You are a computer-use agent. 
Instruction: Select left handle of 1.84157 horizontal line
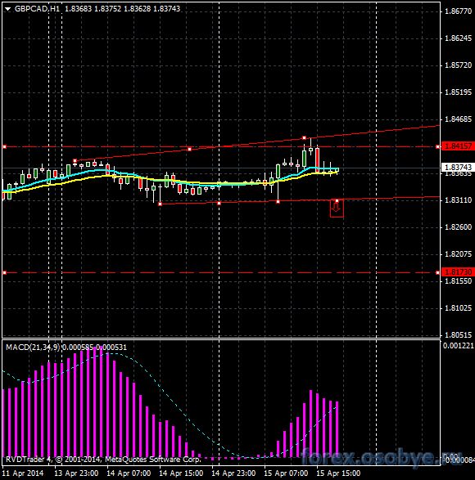[5, 147]
